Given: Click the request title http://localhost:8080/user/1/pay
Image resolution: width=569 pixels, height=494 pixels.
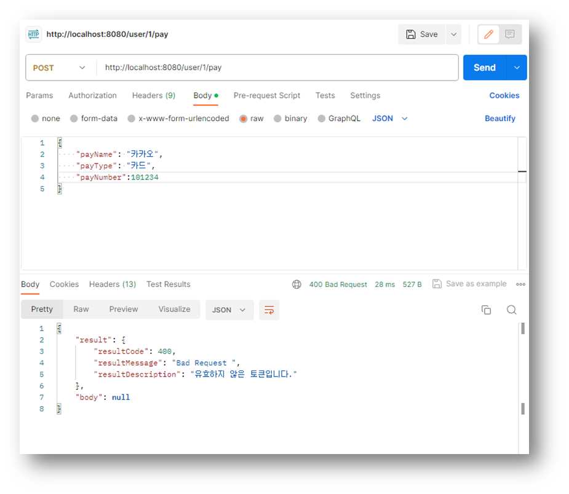Looking at the screenshot, I should [107, 34].
